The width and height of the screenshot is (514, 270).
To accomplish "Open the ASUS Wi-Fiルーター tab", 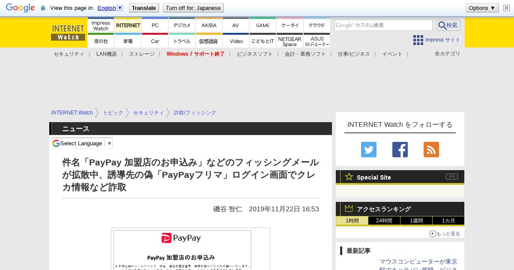I will [x=317, y=41].
